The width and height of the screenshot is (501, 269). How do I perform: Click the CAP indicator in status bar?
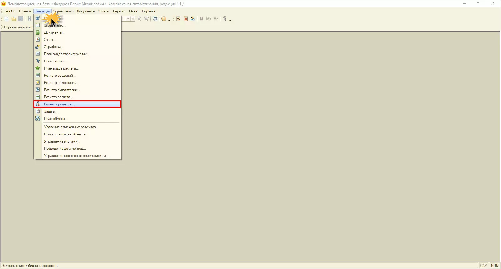483,266
